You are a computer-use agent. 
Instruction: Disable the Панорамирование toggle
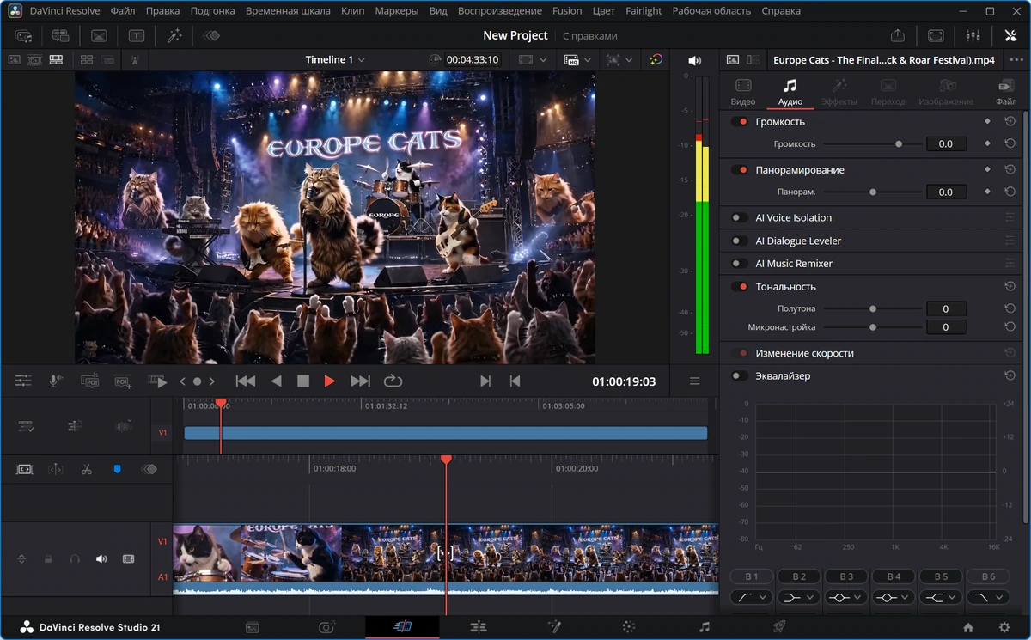pos(739,170)
